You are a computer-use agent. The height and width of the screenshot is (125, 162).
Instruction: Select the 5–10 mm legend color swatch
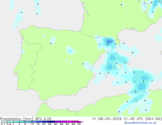[28, 122]
